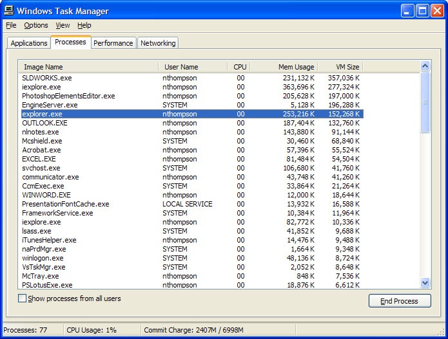Sort by Mem Usage column header
Screen dimensions: 448x339
click(x=284, y=67)
